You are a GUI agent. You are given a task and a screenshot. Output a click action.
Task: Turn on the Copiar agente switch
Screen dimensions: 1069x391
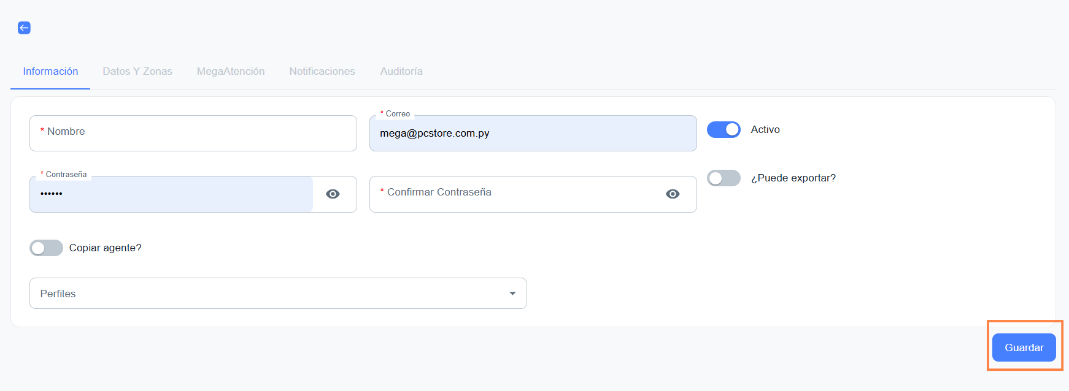[x=46, y=248]
